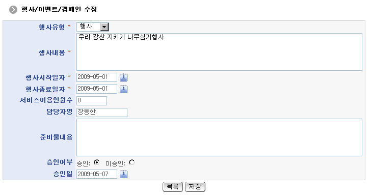Open calendar picker next to 행사종료일자
Viewport: 371px width, 195px height.
pyautogui.click(x=123, y=89)
